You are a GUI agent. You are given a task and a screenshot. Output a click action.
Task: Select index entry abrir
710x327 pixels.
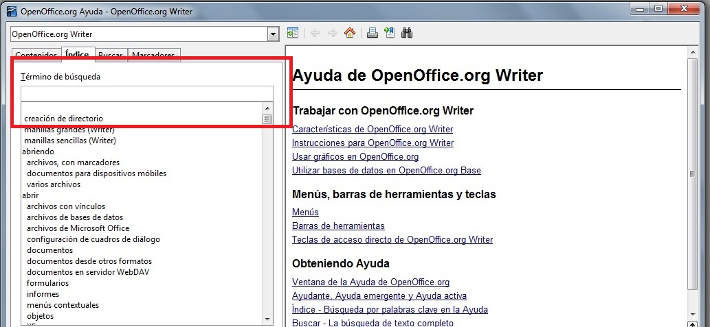[x=30, y=195]
